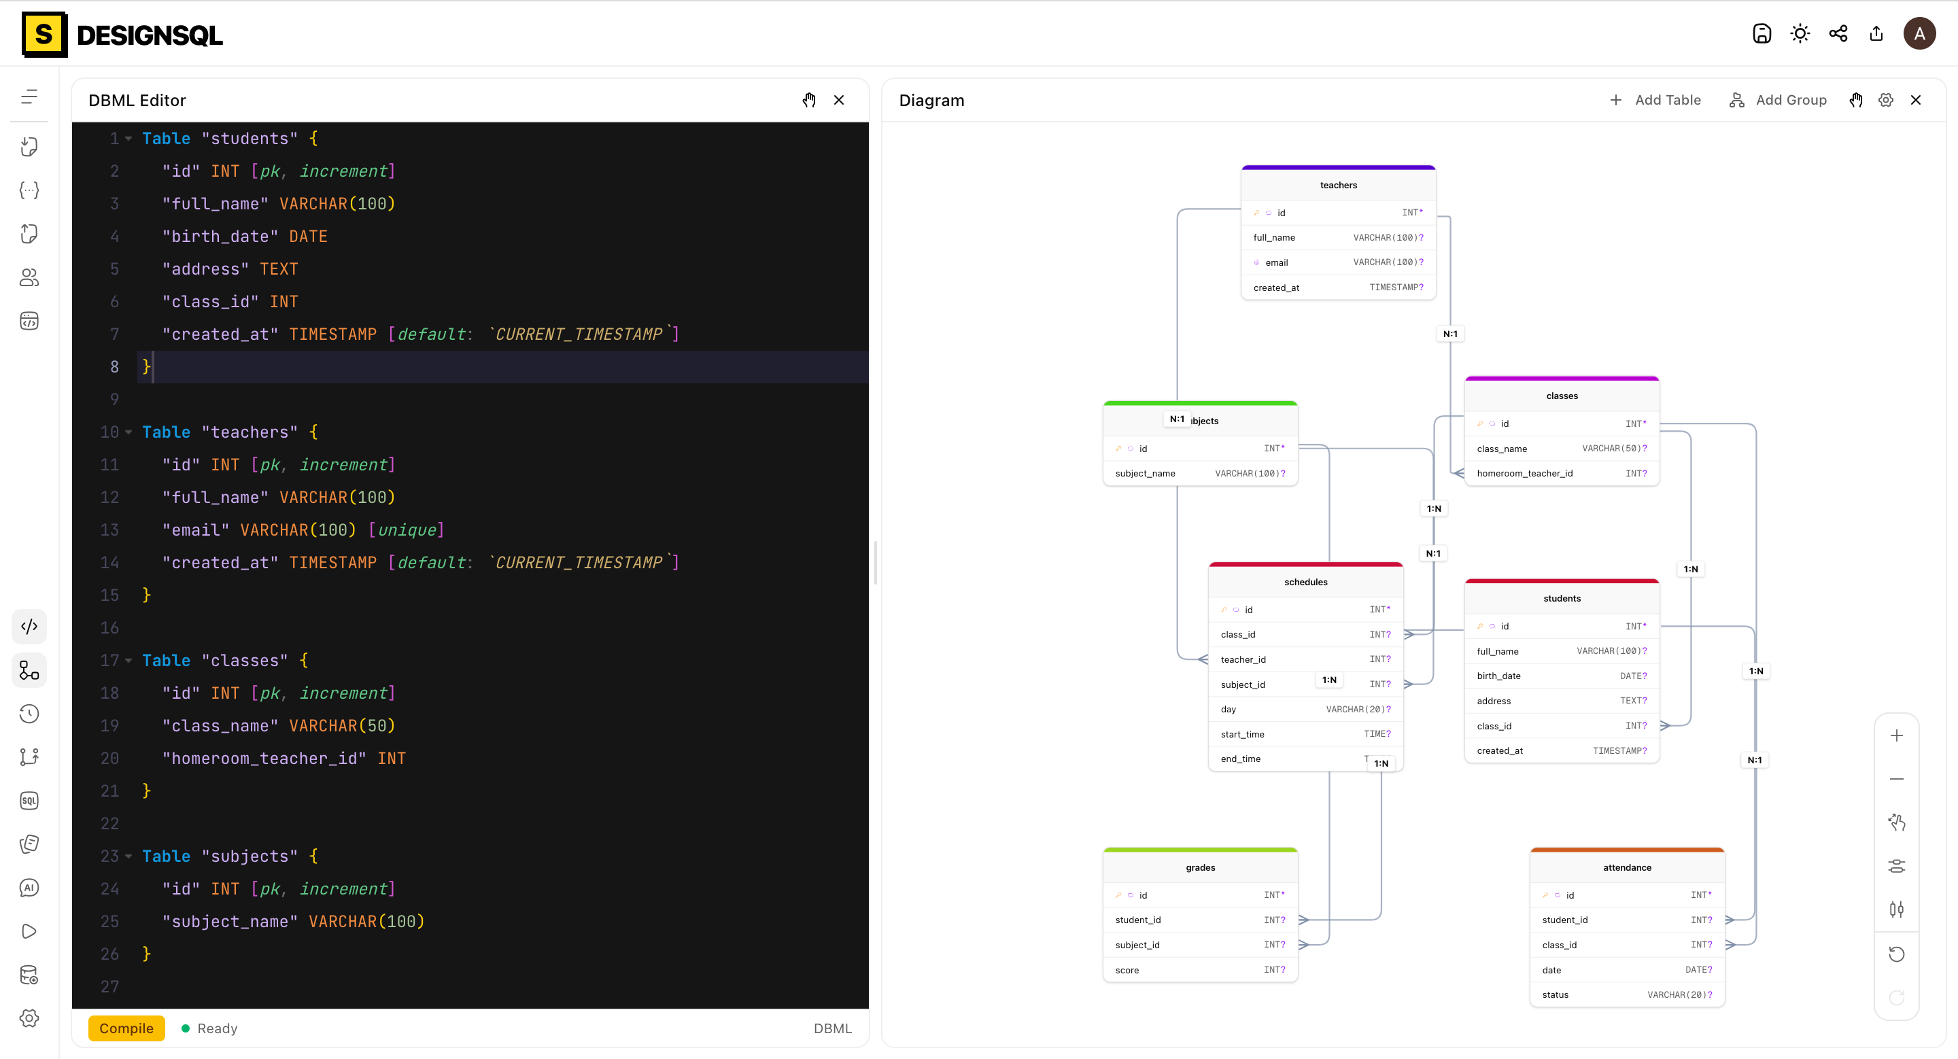Click the Ready status indicator
1958x1059 pixels.
[x=210, y=1028]
